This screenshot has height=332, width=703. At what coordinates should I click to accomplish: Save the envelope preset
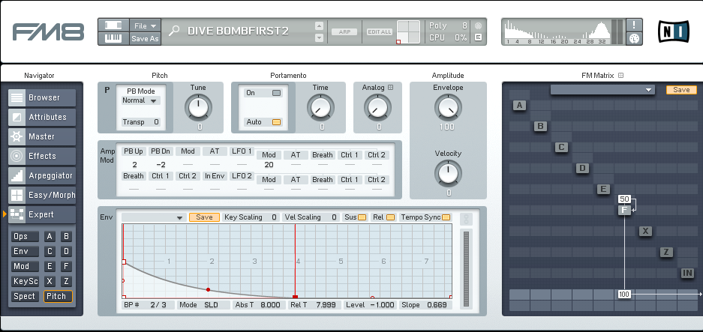(x=204, y=217)
